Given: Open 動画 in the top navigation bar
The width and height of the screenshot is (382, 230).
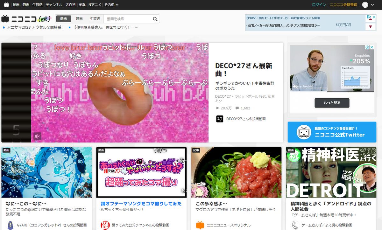Looking at the screenshot, I should (x=16, y=5).
